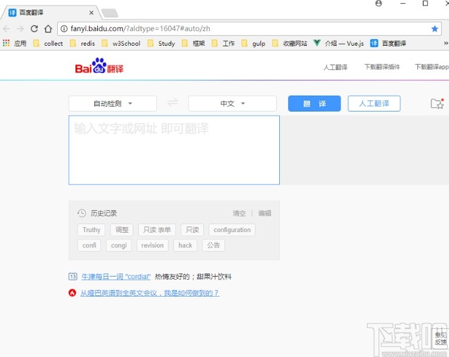Screen dimensions: 449x357
Task: Edit history with 编辑
Action: [x=265, y=213]
